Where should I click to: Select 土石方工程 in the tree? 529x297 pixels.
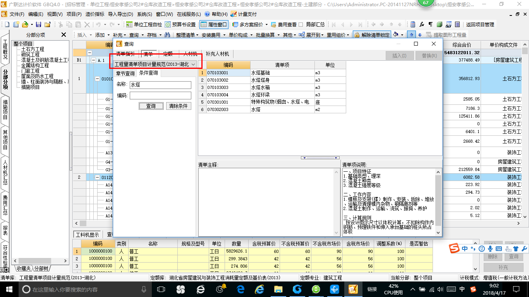[x=33, y=49]
